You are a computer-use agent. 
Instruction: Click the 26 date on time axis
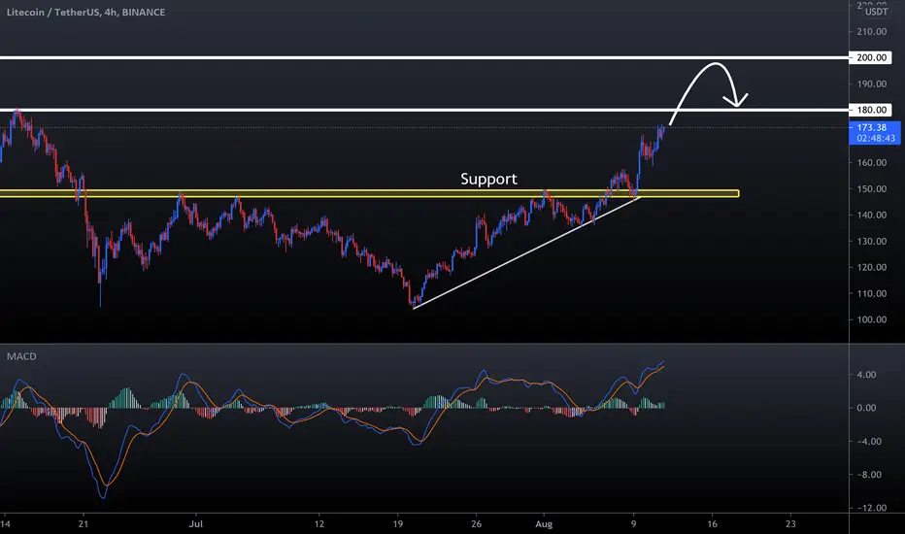[x=476, y=524]
